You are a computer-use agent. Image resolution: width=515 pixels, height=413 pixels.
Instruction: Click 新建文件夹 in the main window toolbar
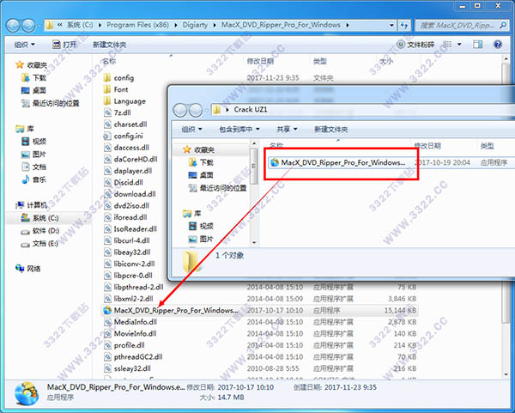(109, 45)
